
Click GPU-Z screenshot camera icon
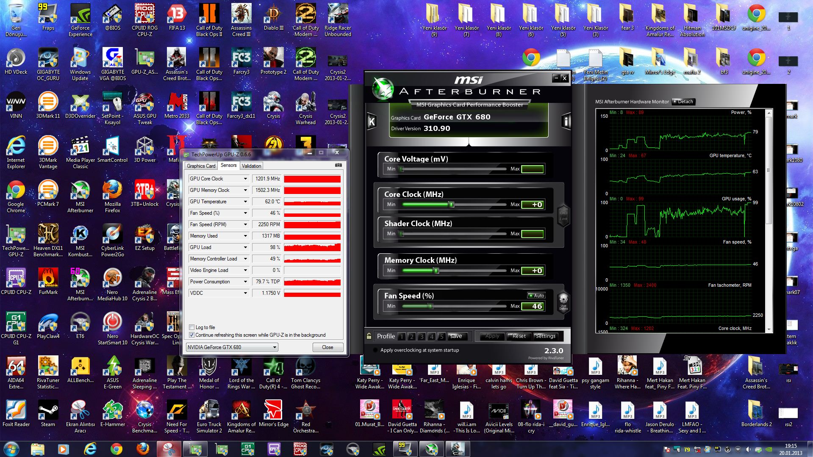click(338, 165)
